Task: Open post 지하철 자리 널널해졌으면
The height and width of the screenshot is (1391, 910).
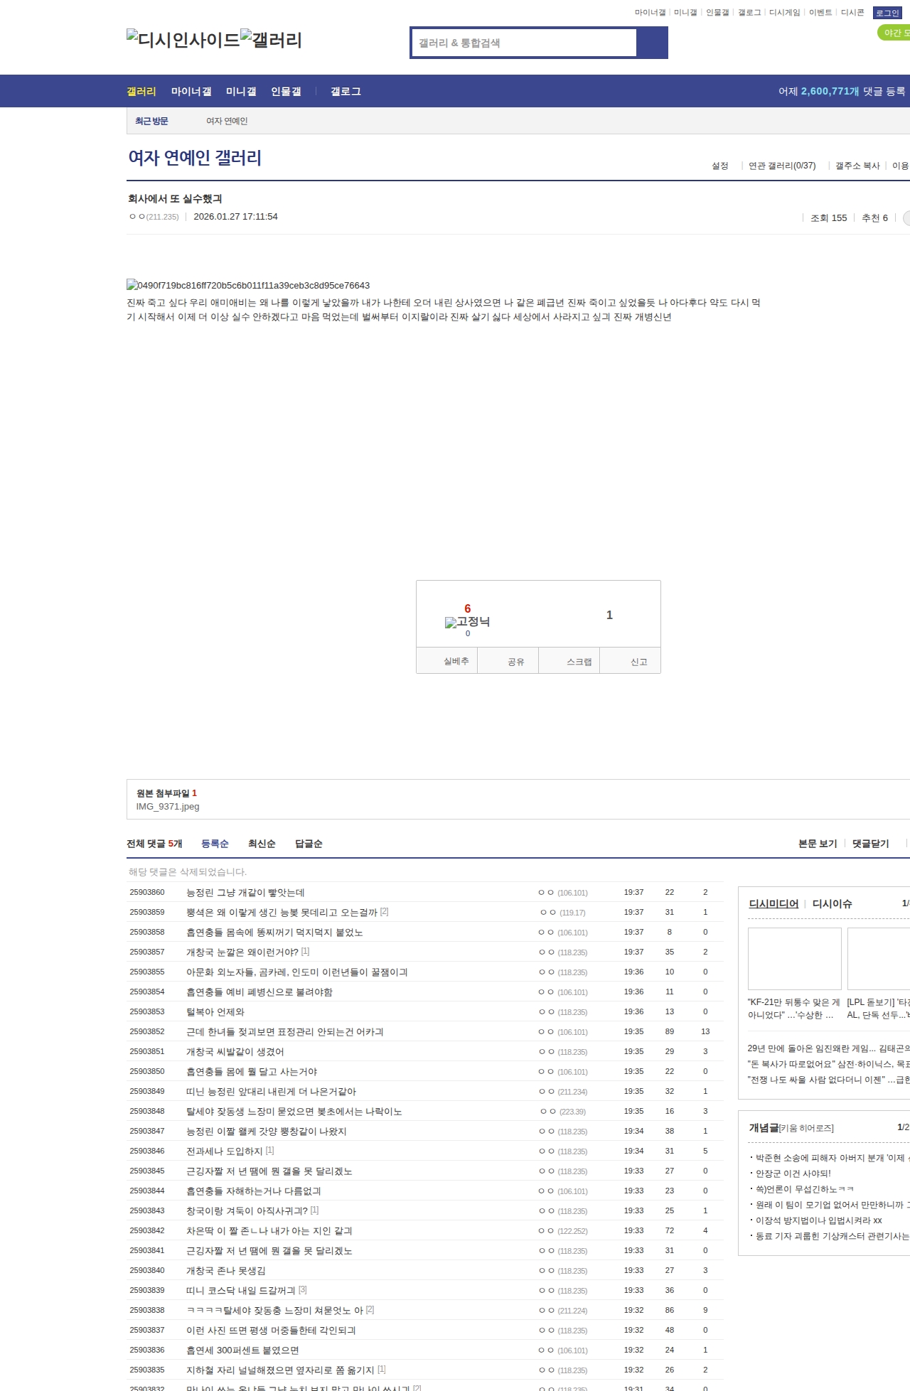Action: click(280, 1370)
